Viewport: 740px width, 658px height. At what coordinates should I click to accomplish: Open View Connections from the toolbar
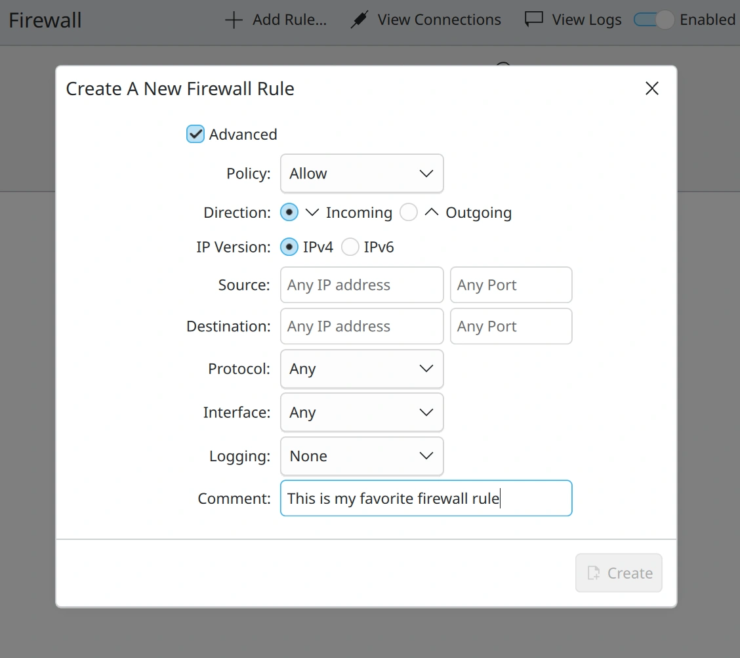[426, 20]
